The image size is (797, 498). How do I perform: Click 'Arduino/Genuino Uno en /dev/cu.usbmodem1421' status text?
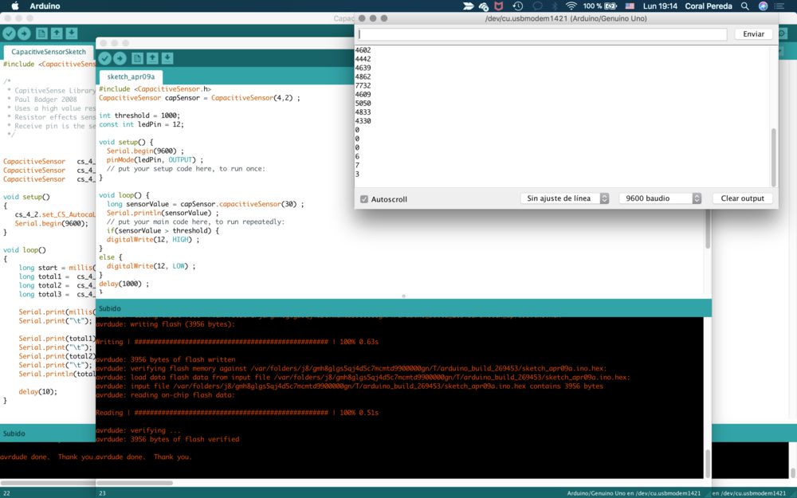pyautogui.click(x=634, y=493)
